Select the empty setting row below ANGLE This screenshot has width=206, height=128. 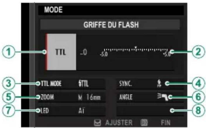[150, 111]
